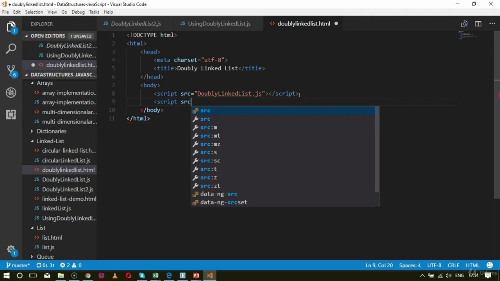Image resolution: width=500 pixels, height=281 pixels.
Task: Click the split editor icon
Action: click(478, 24)
